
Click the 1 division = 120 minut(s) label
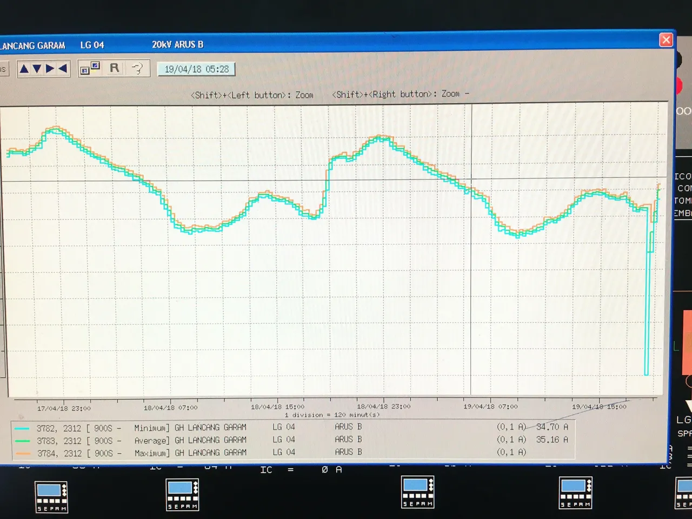point(332,415)
